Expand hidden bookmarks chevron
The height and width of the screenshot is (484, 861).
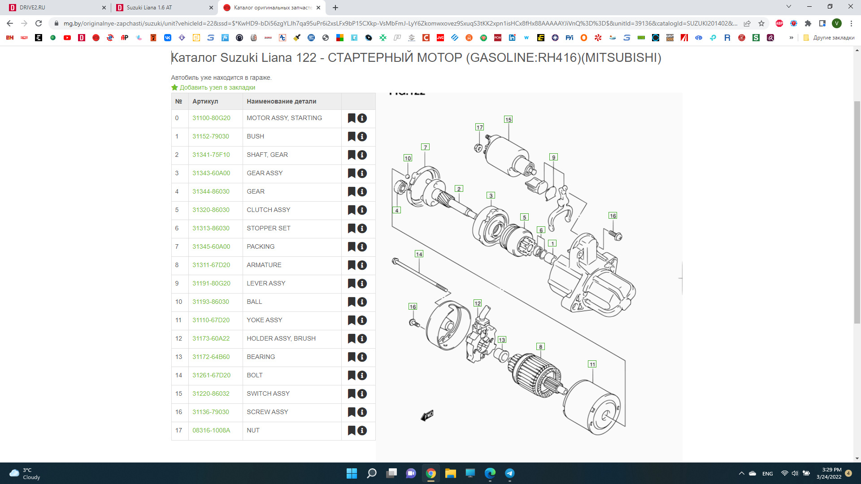(x=791, y=38)
